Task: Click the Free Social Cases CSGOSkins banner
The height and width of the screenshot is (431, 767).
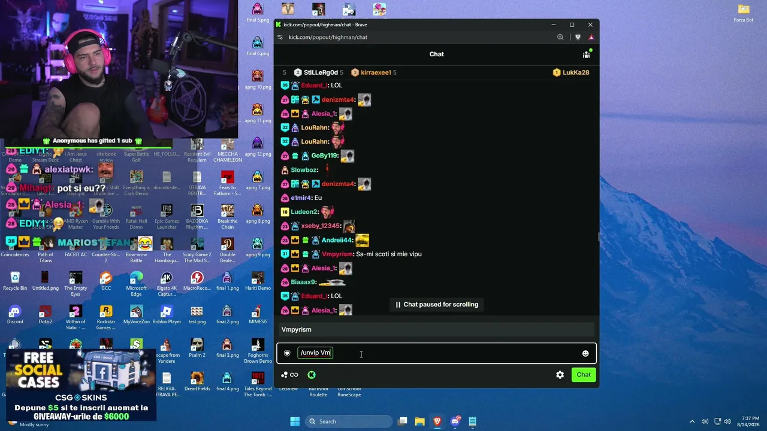Action: tap(81, 384)
